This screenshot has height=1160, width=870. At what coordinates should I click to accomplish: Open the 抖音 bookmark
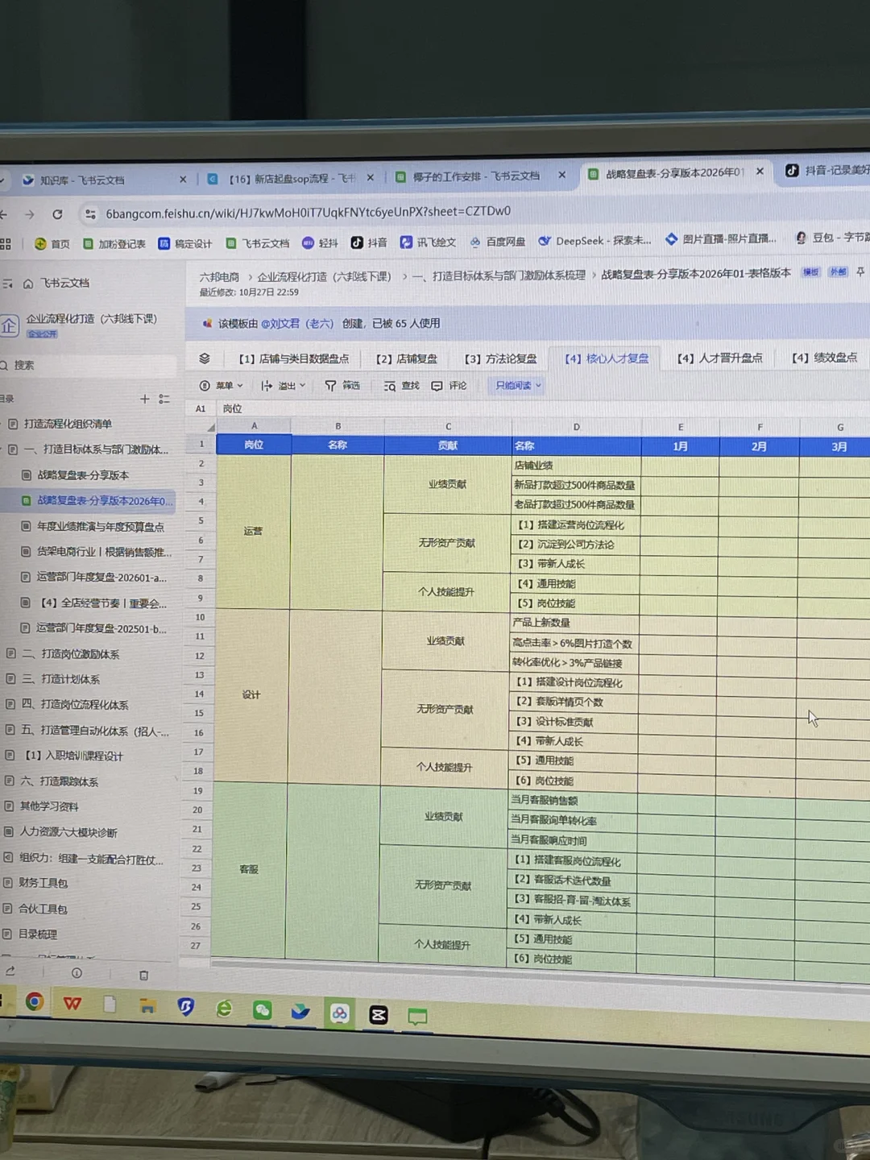tap(369, 242)
